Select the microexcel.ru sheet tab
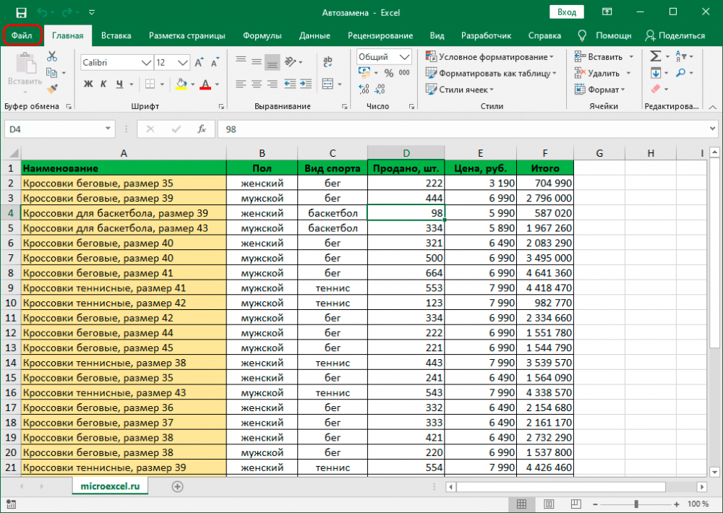723x513 pixels. pos(110,486)
